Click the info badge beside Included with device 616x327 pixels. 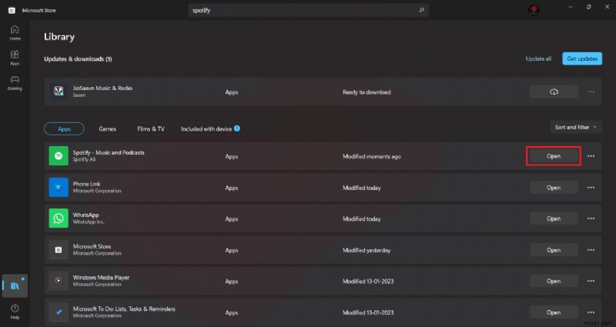point(237,128)
